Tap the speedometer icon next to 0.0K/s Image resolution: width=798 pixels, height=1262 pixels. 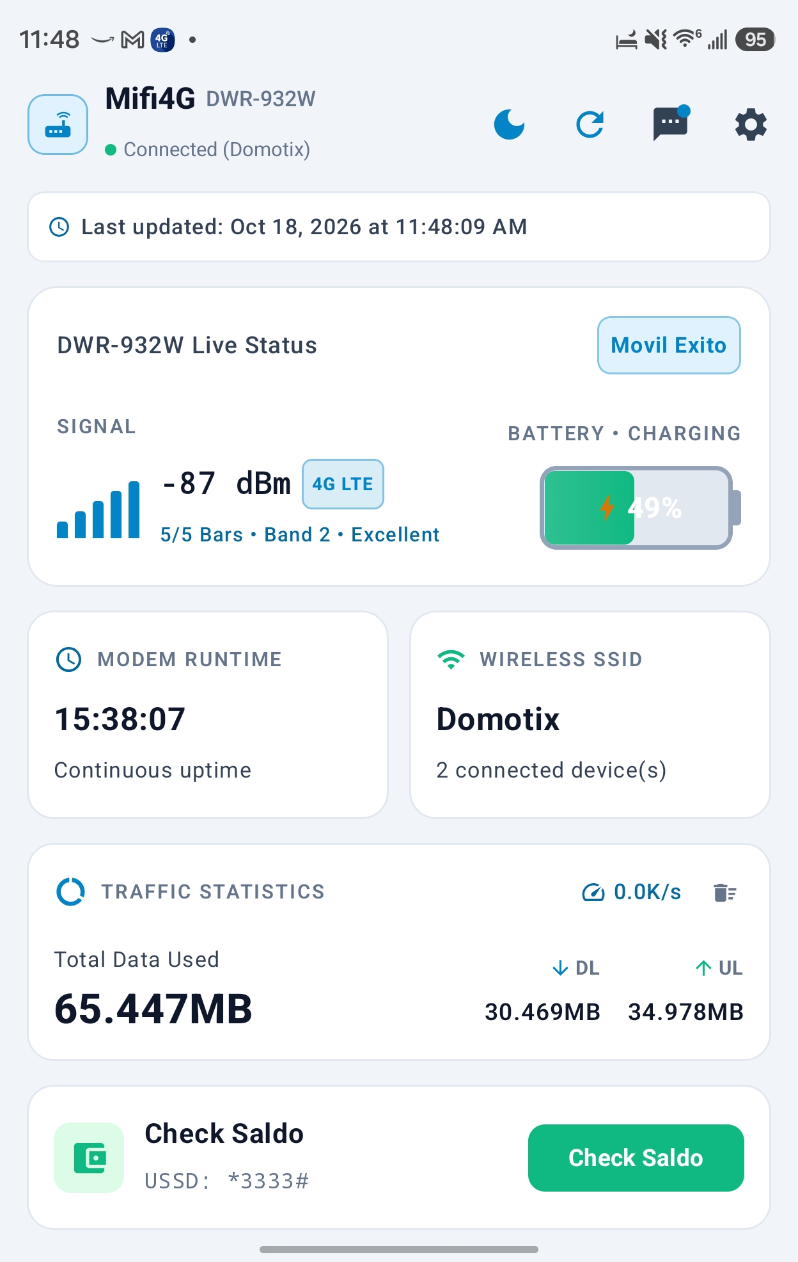tap(593, 892)
